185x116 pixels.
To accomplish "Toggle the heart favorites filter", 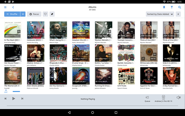I will (x=45, y=14).
